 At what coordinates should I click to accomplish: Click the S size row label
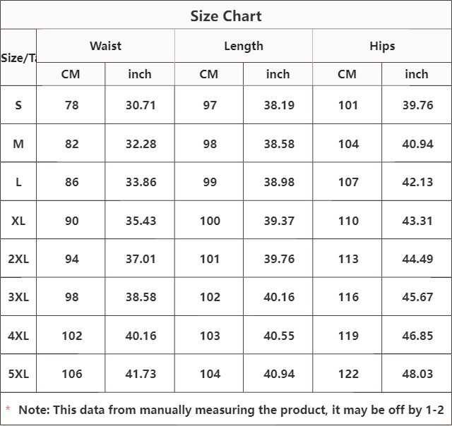click(18, 105)
